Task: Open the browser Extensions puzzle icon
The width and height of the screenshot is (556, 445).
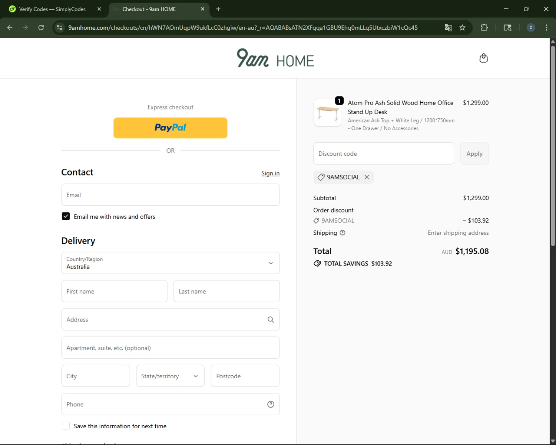Action: pyautogui.click(x=484, y=27)
